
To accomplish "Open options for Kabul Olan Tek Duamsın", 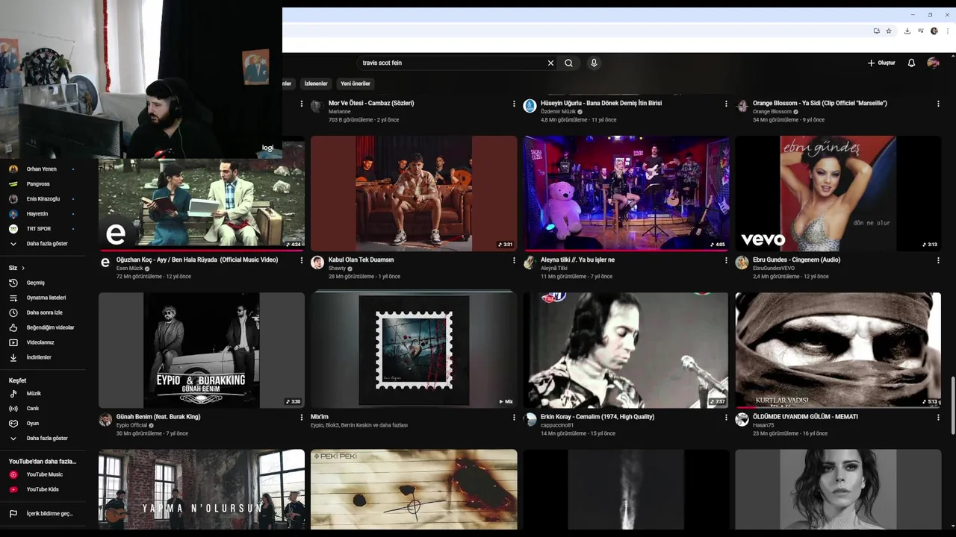I will pyautogui.click(x=514, y=260).
